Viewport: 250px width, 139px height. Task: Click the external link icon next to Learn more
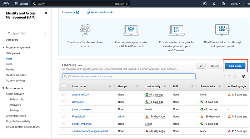coord(77,12)
